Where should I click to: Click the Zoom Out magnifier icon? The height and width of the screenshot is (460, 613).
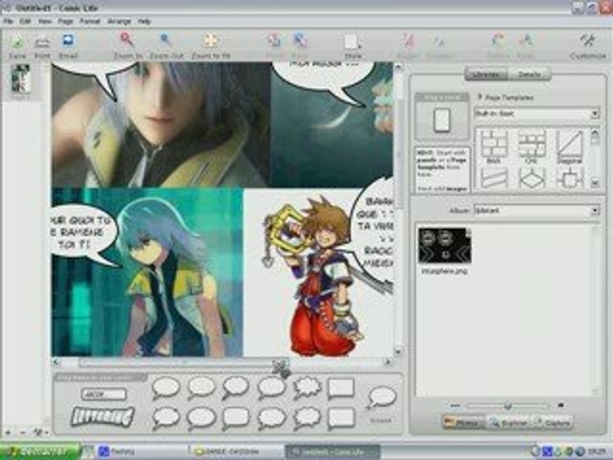tap(166, 40)
